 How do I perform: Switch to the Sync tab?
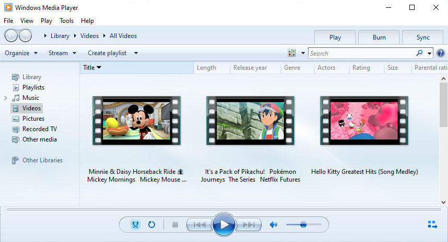click(x=423, y=37)
